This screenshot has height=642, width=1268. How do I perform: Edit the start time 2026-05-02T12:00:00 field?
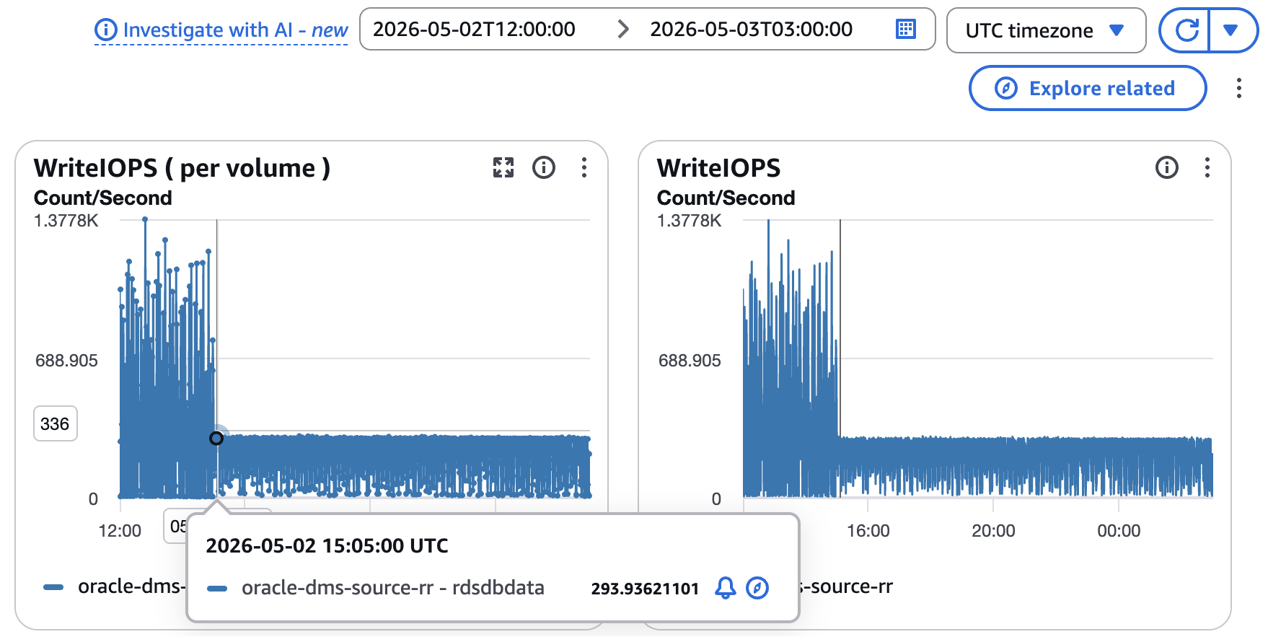[x=474, y=30]
